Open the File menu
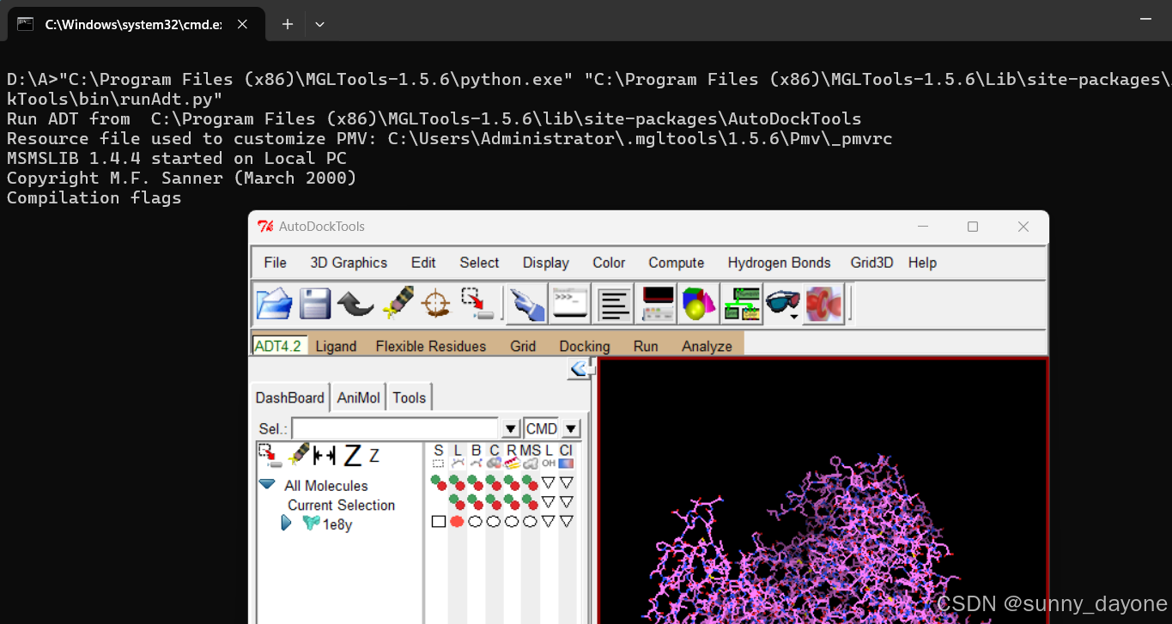 point(276,263)
